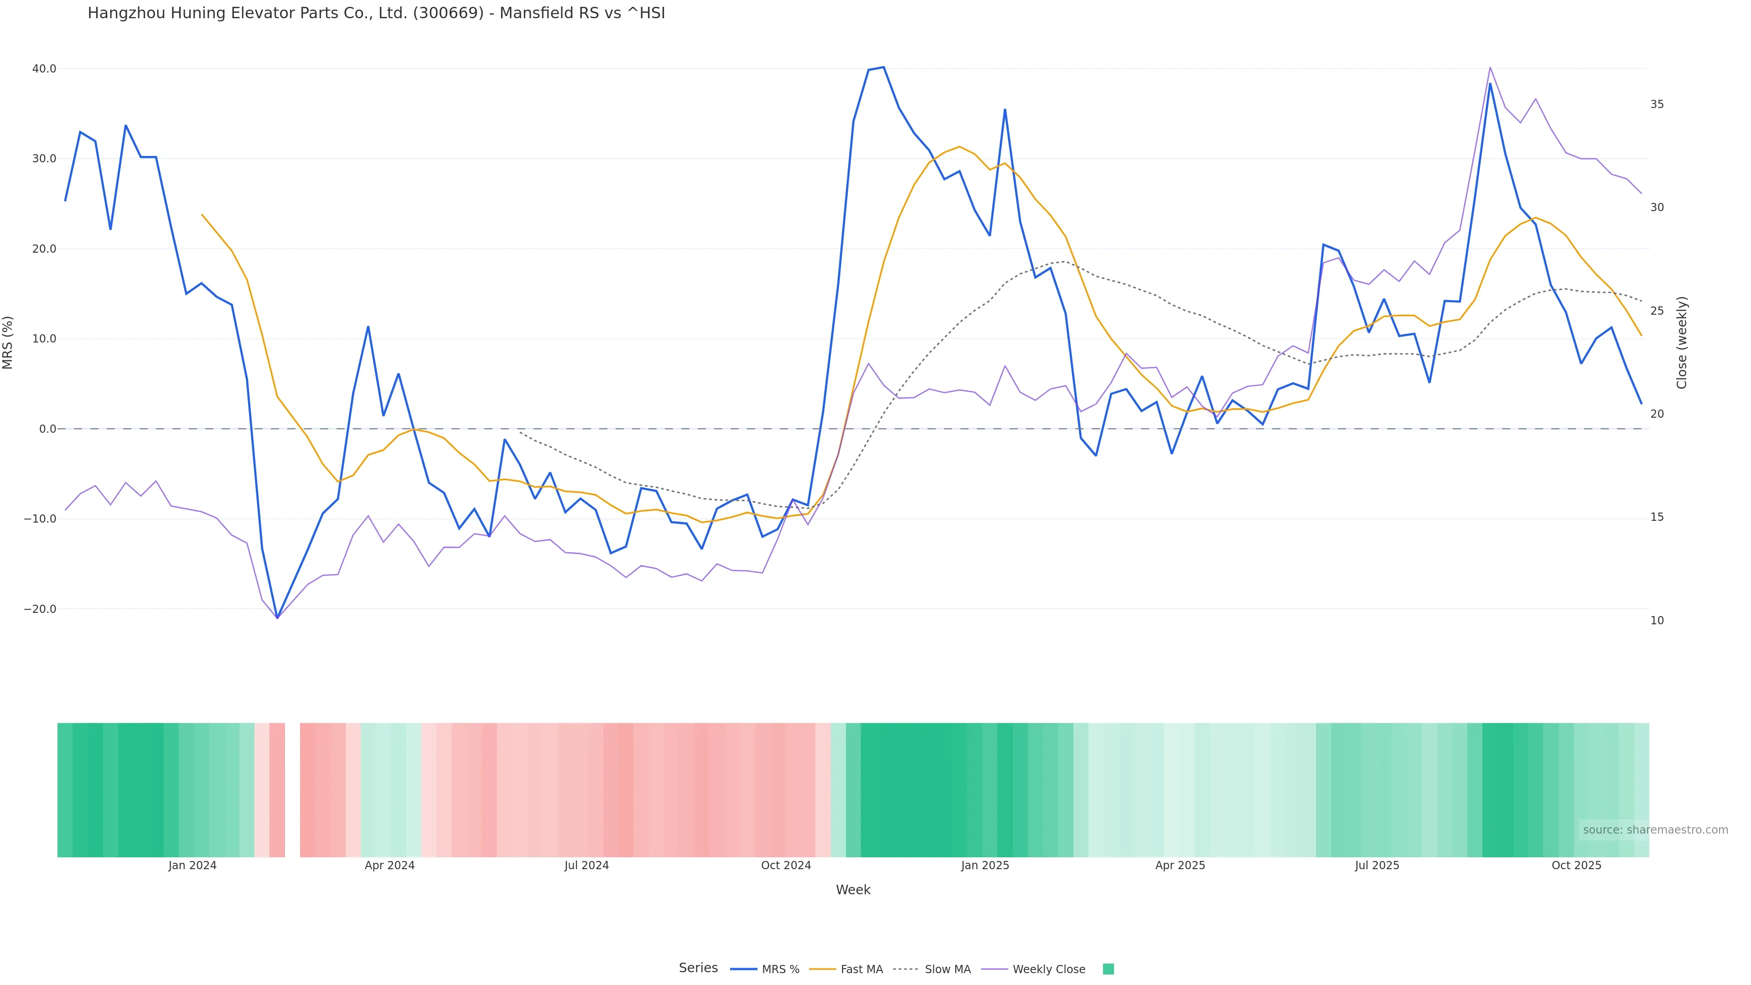Click the Oct 2024 x-axis label
The height and width of the screenshot is (985, 1751).
click(x=786, y=866)
